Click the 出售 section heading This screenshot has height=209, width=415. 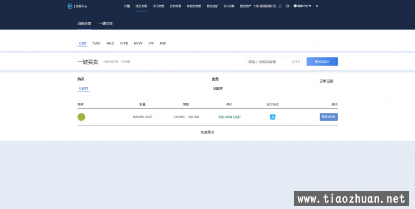pyautogui.click(x=215, y=79)
